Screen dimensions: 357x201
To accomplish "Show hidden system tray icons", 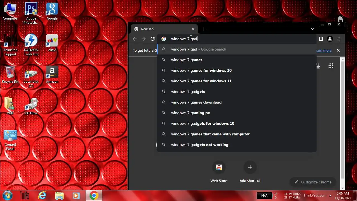I will coord(330,195).
